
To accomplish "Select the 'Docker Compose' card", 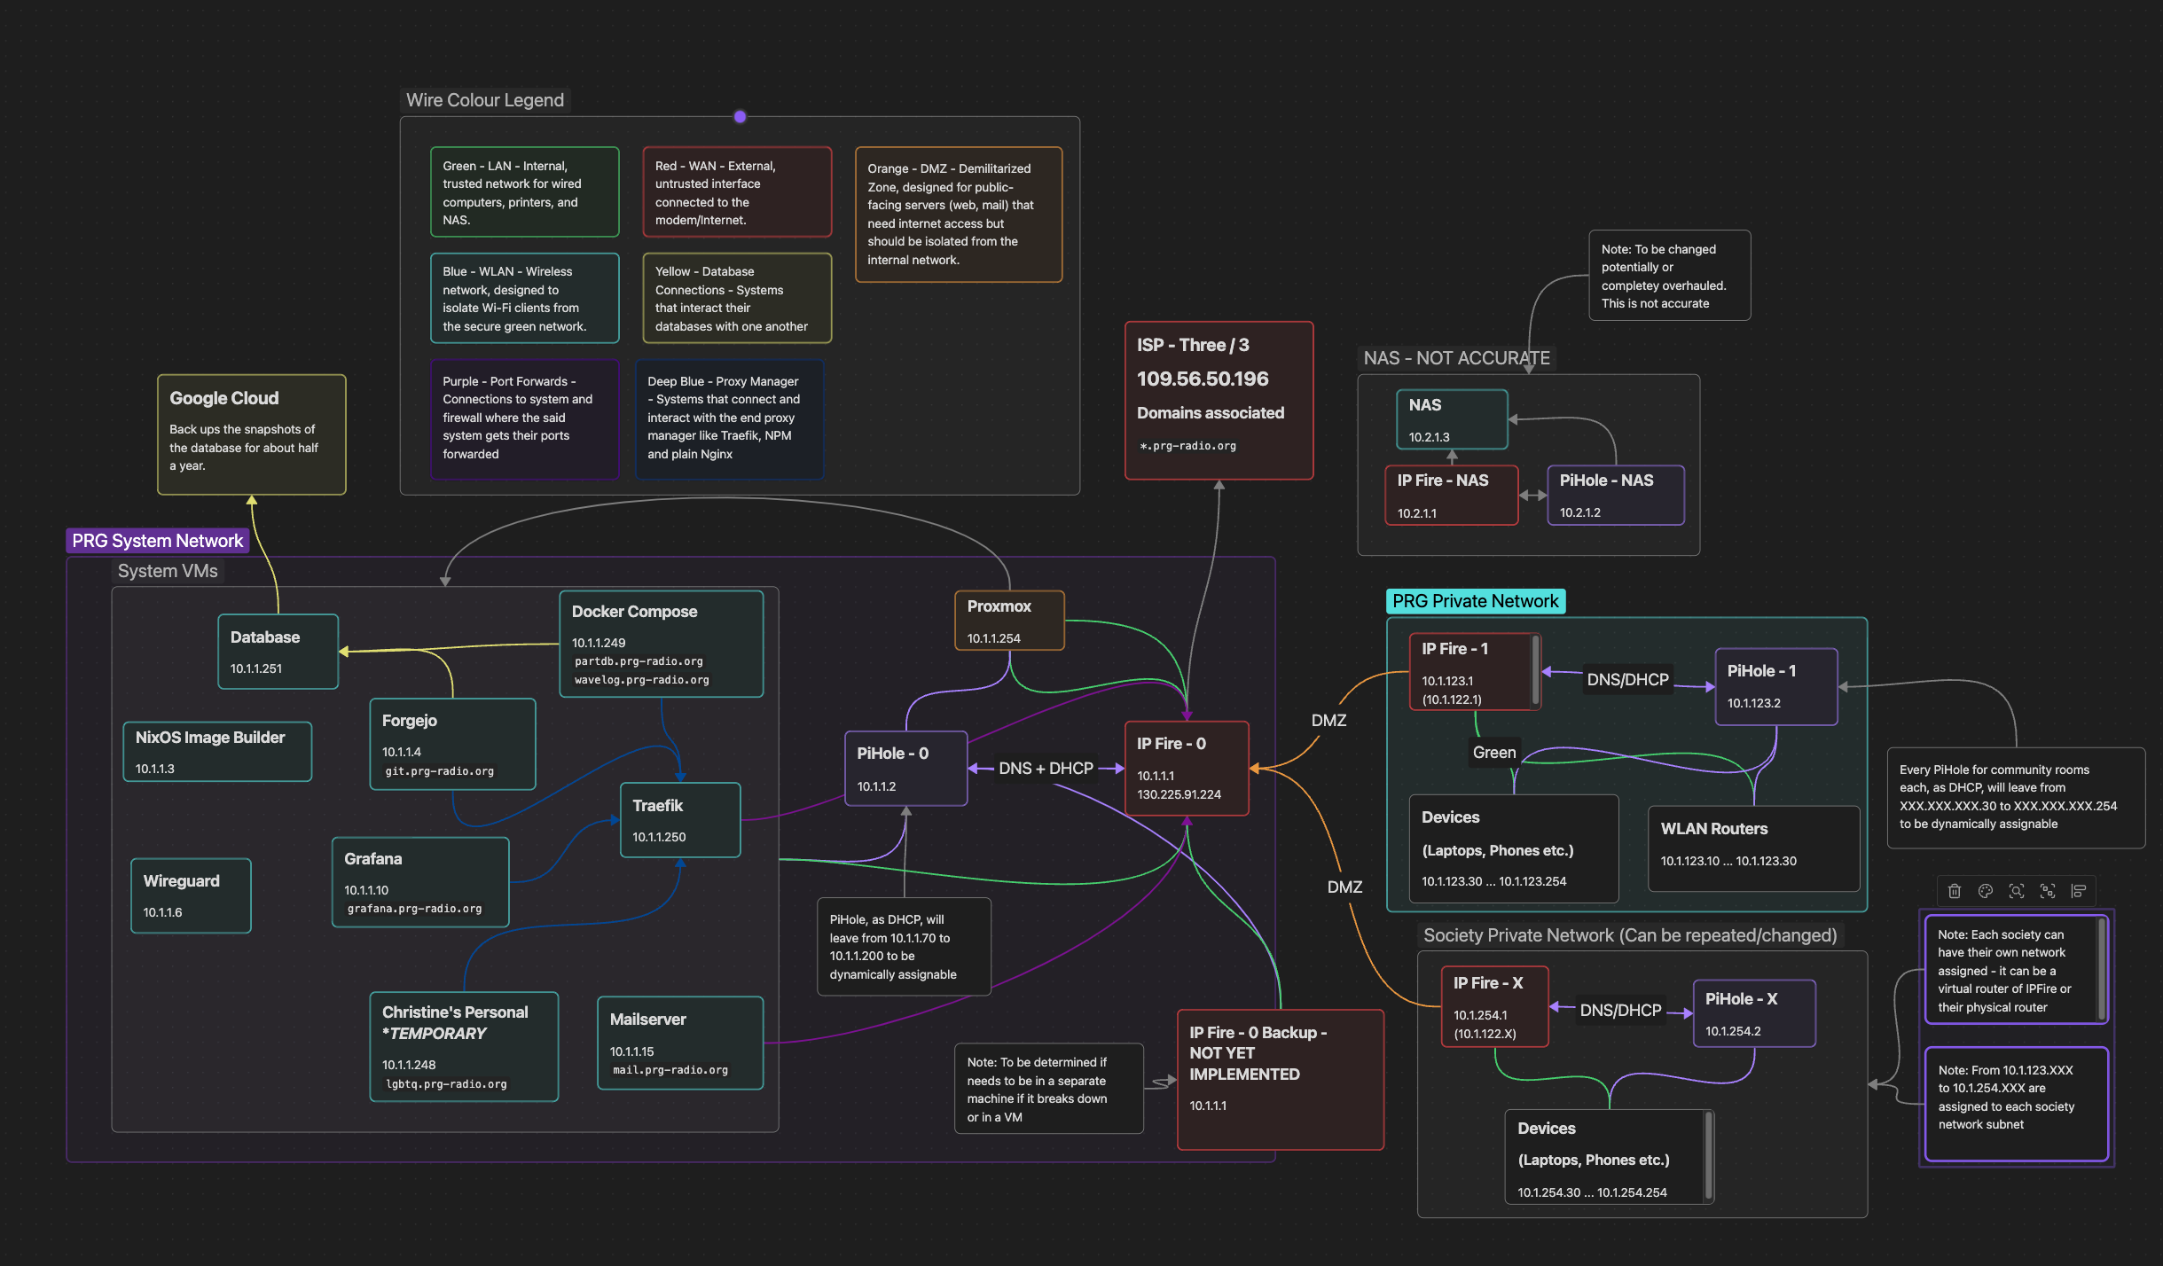I will (662, 645).
